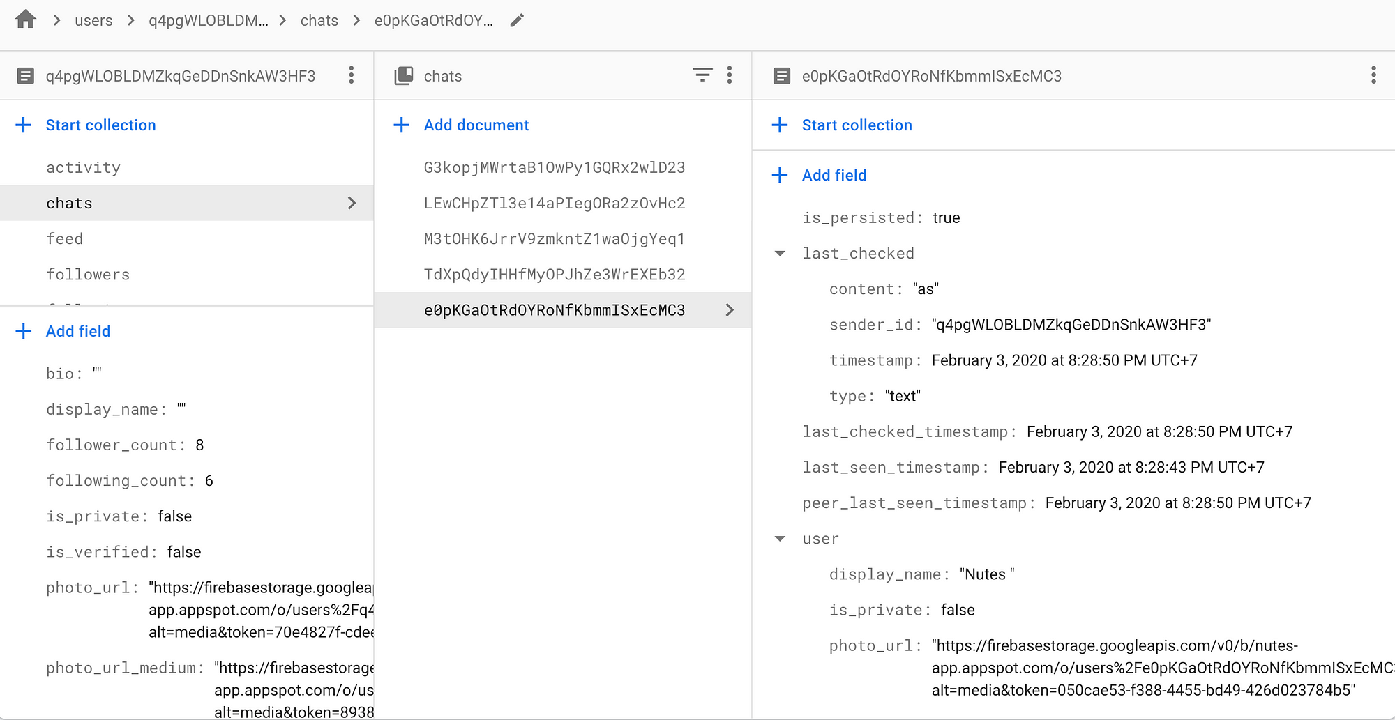Click the is_persisted true value
Screen dimensions: 1395x720
(x=946, y=217)
